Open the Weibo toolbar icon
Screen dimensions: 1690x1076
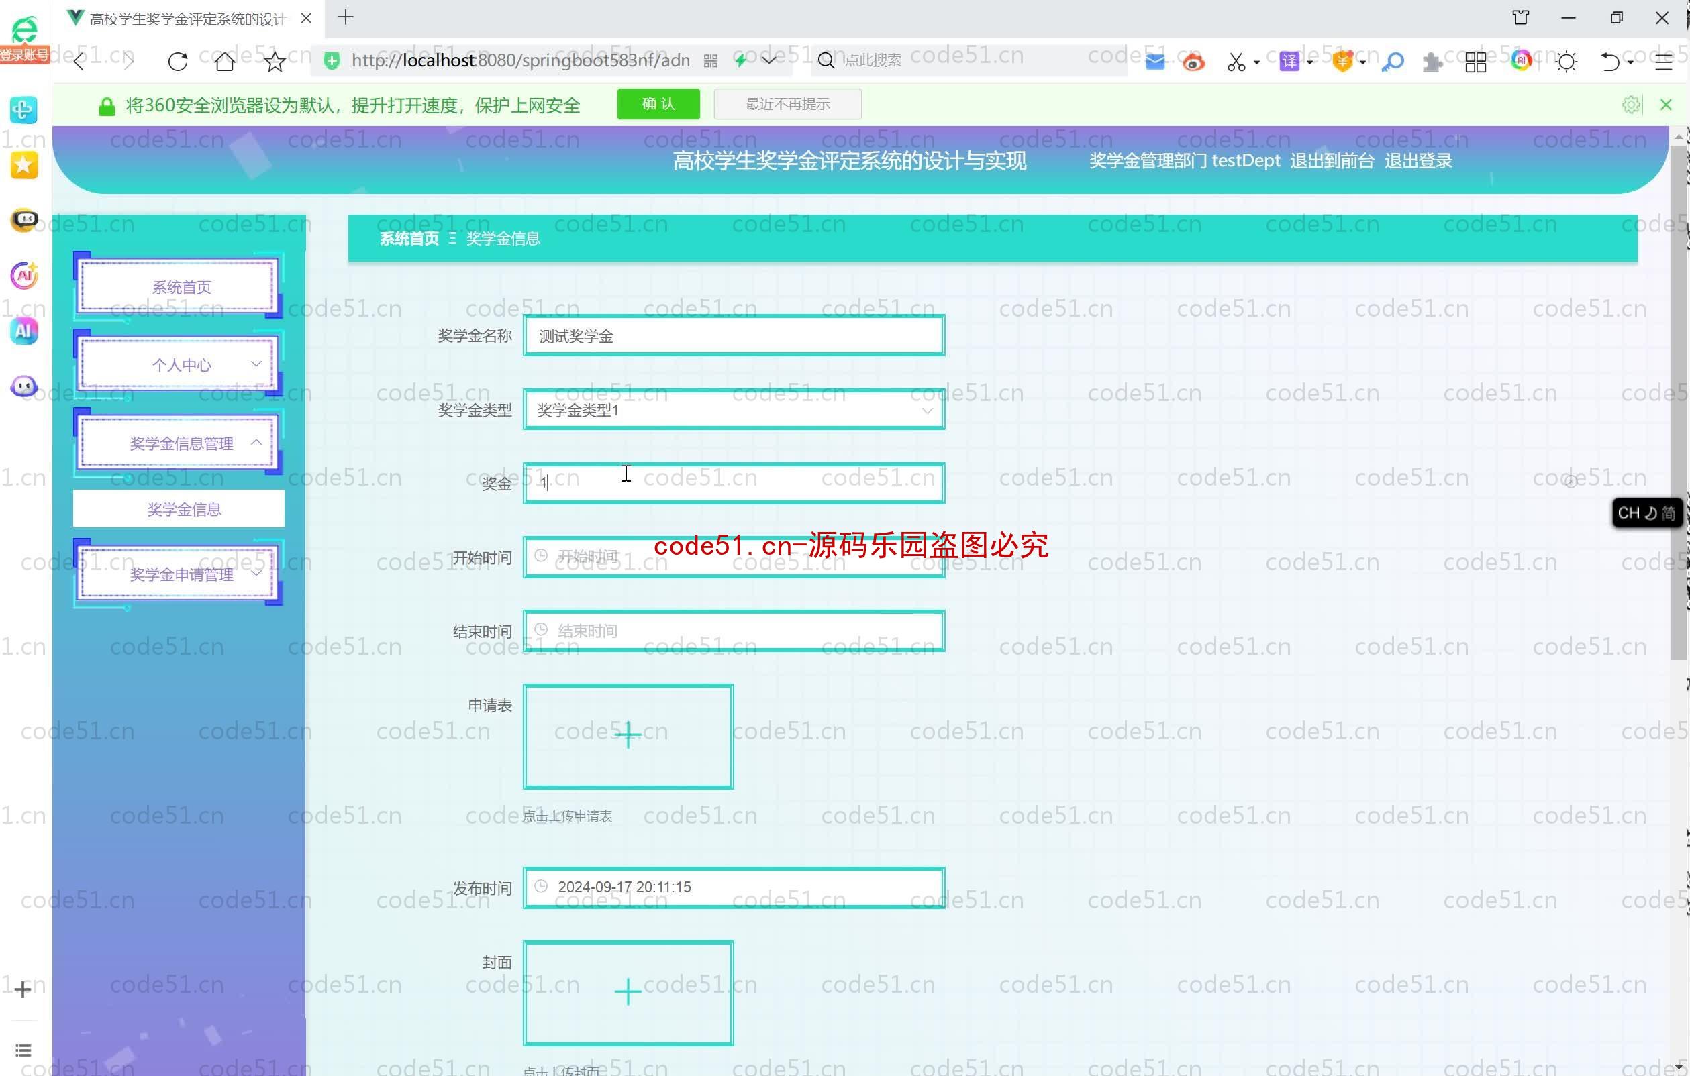1193,62
